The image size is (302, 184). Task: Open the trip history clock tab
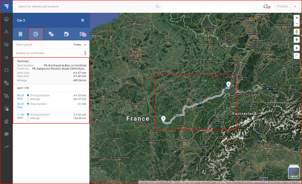[36, 34]
